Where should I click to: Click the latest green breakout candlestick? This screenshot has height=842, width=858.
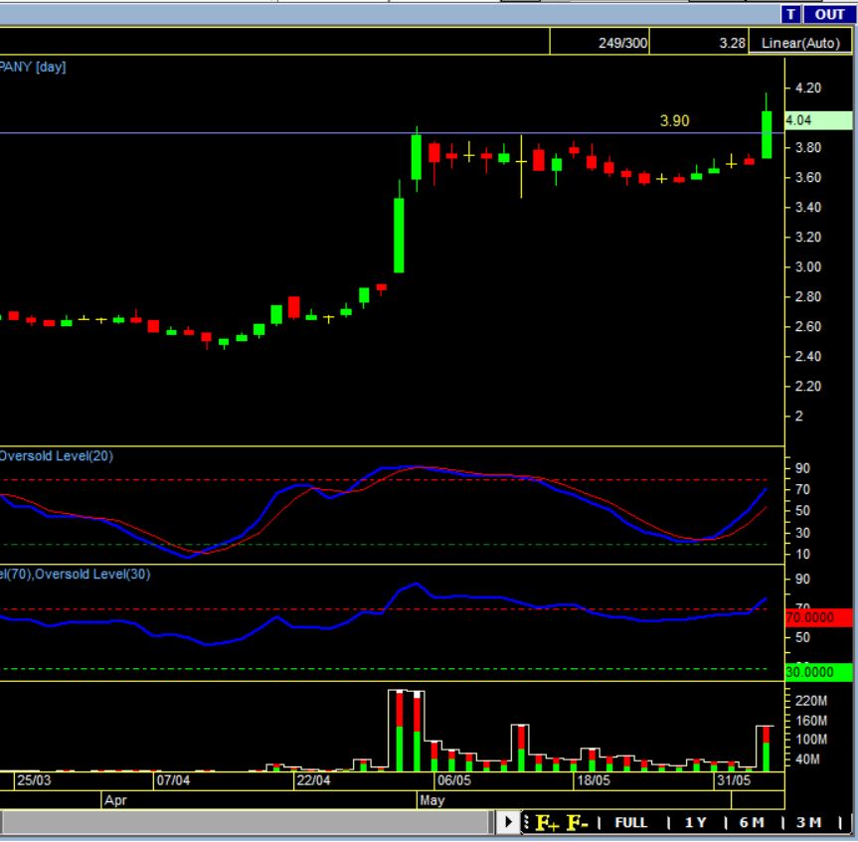(767, 134)
